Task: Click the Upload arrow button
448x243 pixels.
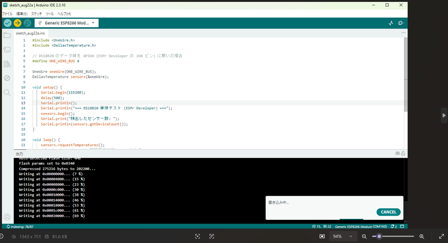Action: coord(17,23)
